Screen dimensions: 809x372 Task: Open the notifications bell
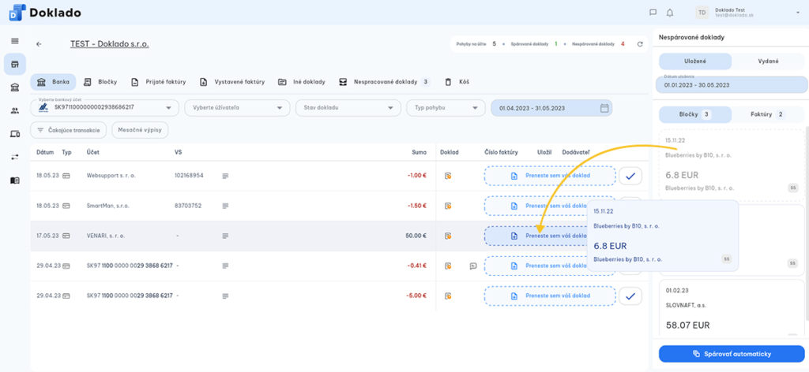pyautogui.click(x=670, y=13)
